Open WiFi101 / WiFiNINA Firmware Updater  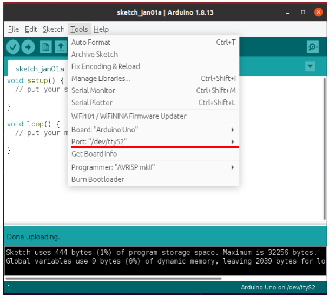click(154, 116)
